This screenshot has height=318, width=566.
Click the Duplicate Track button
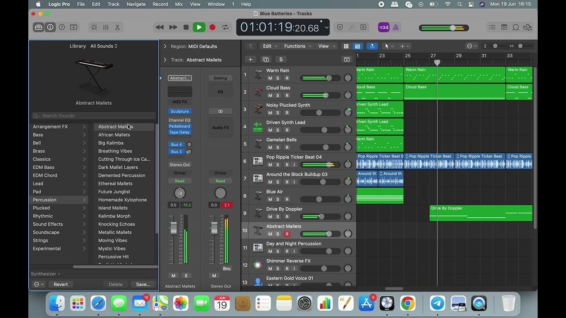(266, 59)
